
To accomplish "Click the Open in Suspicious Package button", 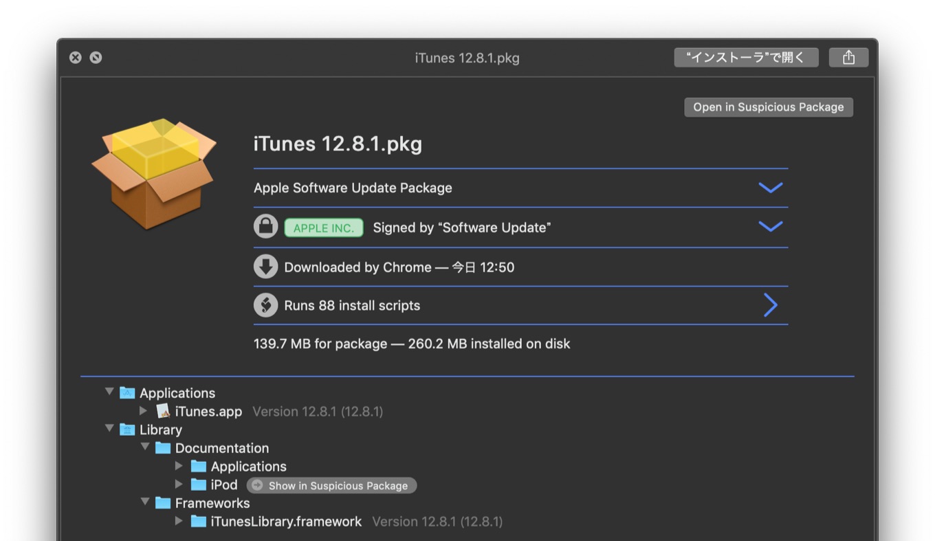I will coord(768,107).
